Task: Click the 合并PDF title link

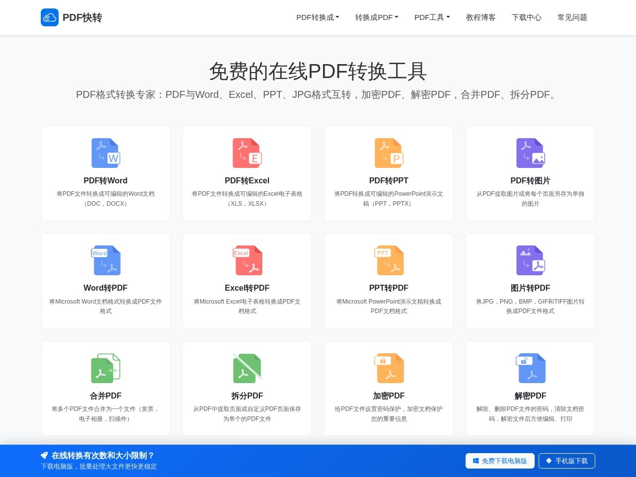Action: click(106, 396)
